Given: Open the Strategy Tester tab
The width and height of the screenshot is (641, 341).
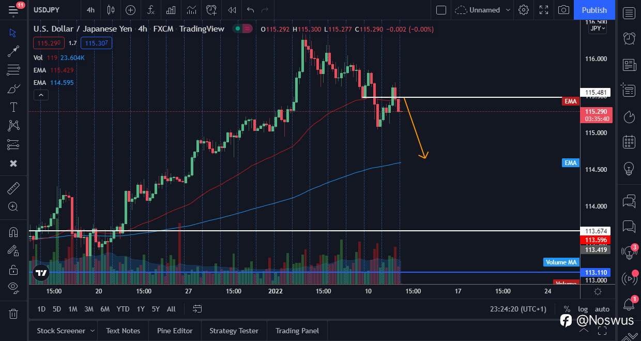Looking at the screenshot, I should pos(234,331).
